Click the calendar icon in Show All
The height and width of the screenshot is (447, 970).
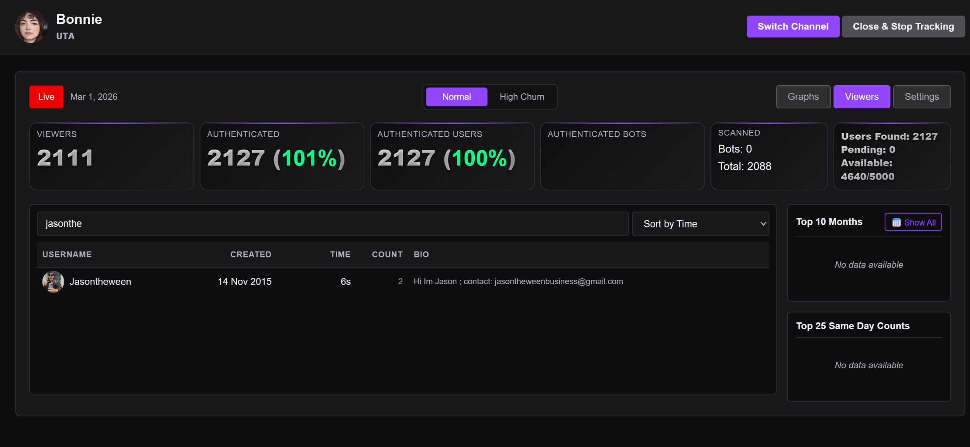tap(896, 223)
